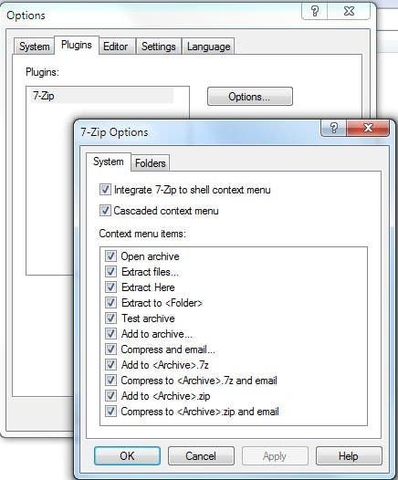
Task: Toggle Extract to <Folder> checkbox
Action: [110, 303]
